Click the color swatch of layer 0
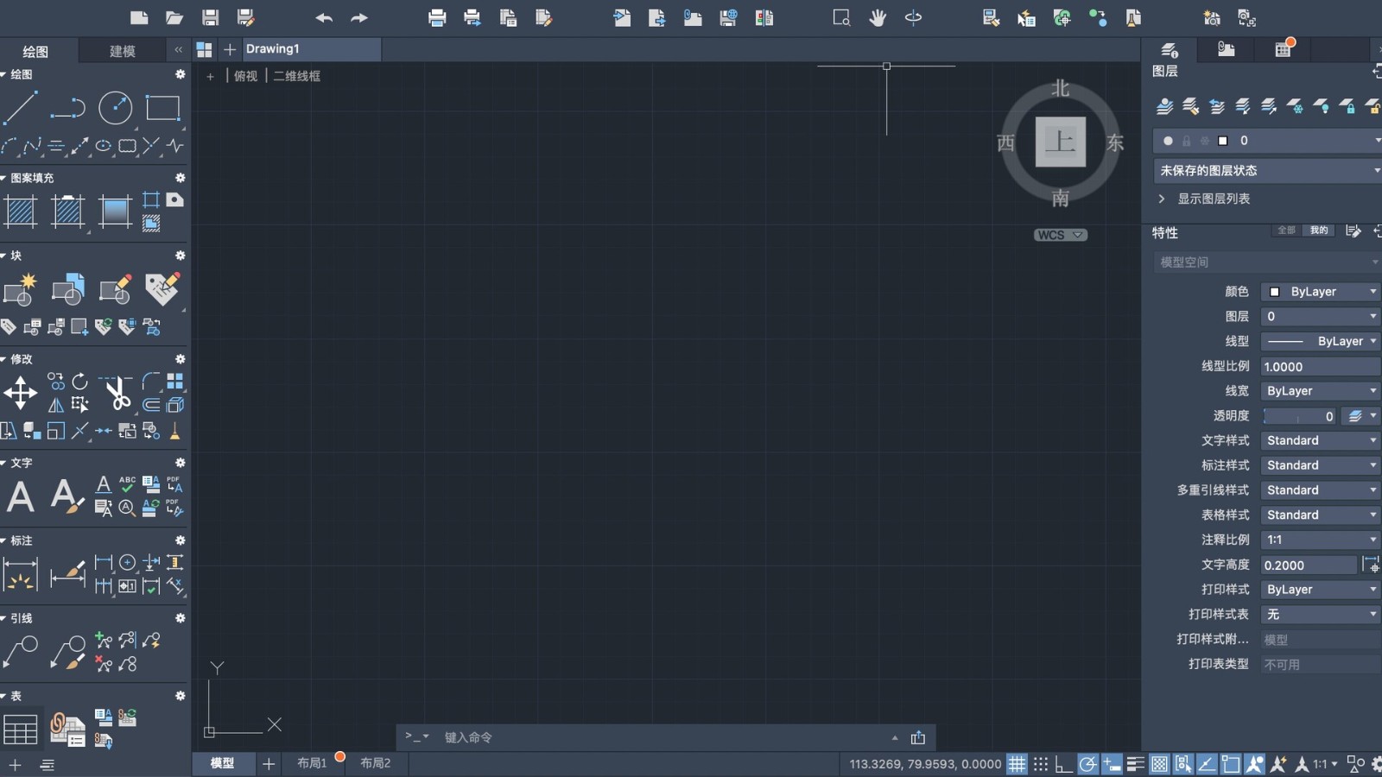The image size is (1382, 777). 1223,141
